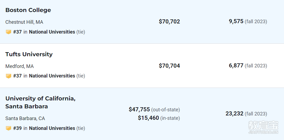This screenshot has width=284, height=140.
Task: Click the $47,755 out-of-state tuition value
Action: tap(139, 109)
